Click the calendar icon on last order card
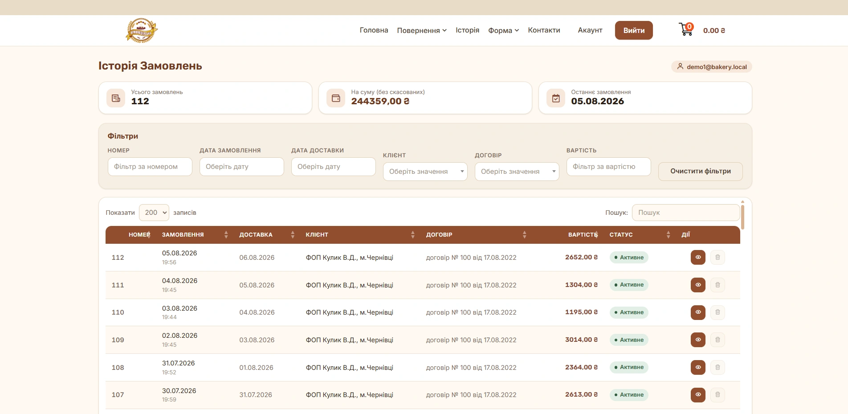848x414 pixels. [x=556, y=98]
